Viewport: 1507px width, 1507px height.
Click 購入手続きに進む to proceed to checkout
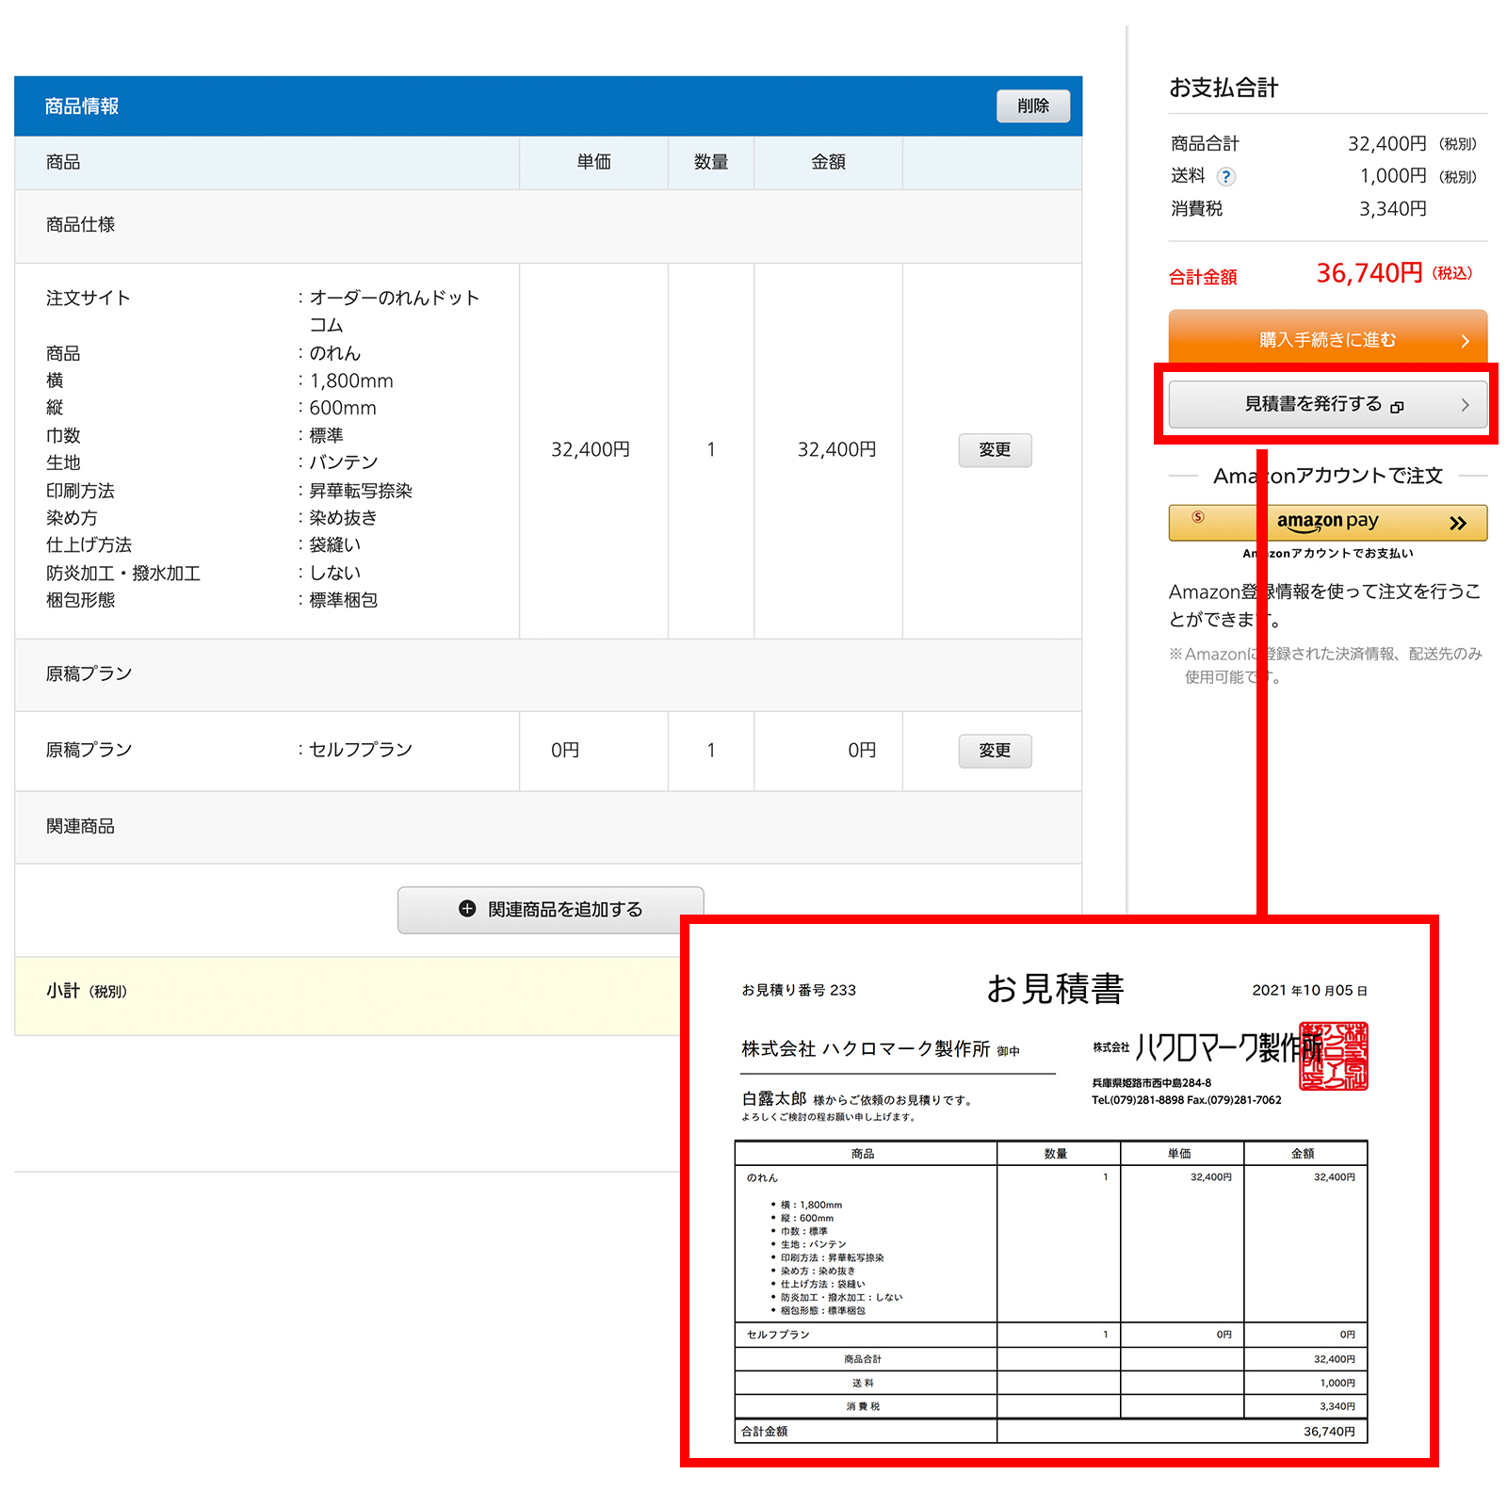point(1327,341)
